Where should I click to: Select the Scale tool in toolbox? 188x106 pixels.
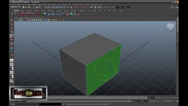coord(12,40)
